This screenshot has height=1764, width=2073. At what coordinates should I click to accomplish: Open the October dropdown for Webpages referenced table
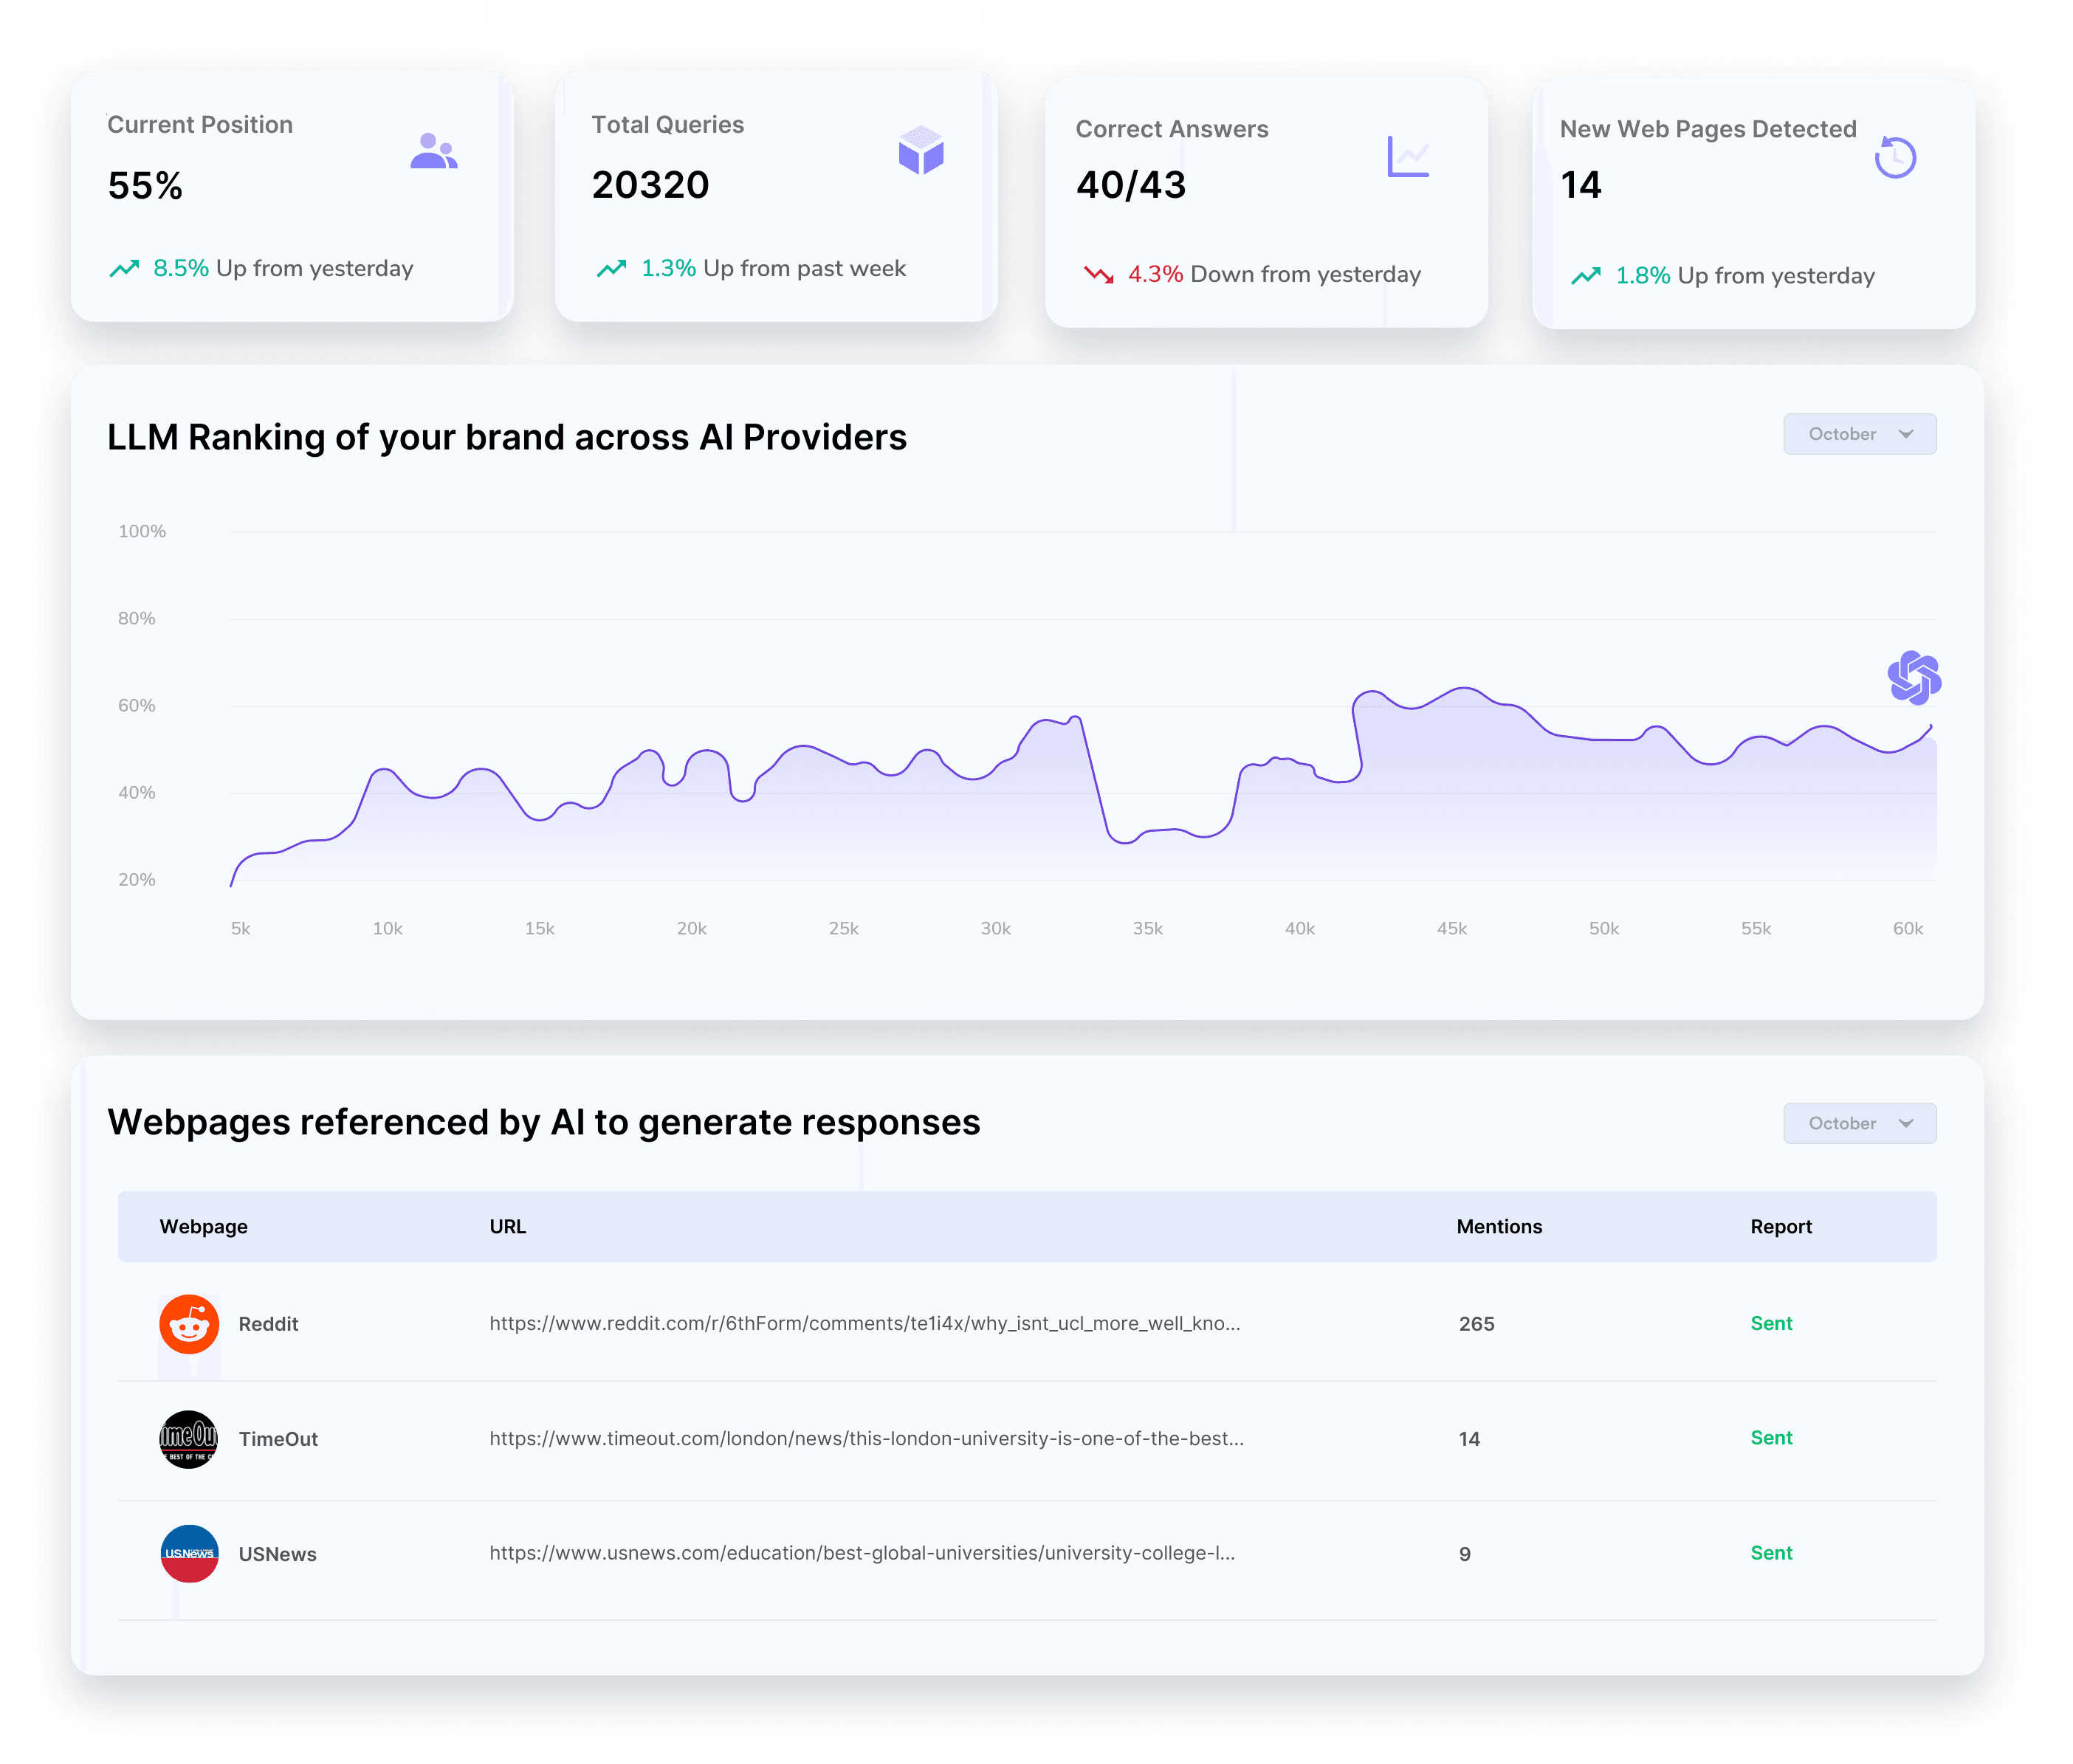(1859, 1123)
